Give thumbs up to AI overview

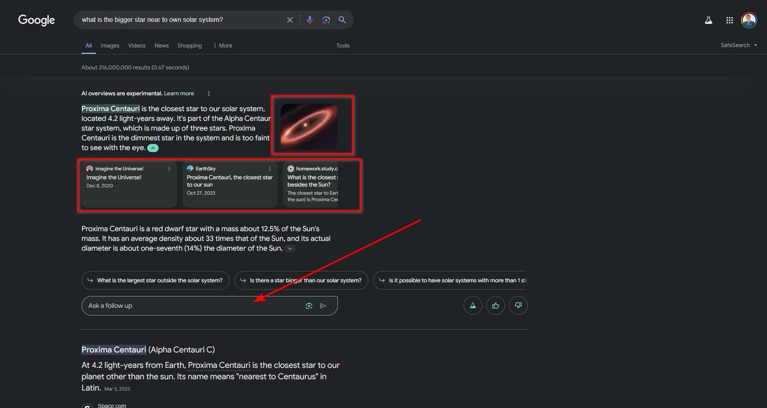495,305
